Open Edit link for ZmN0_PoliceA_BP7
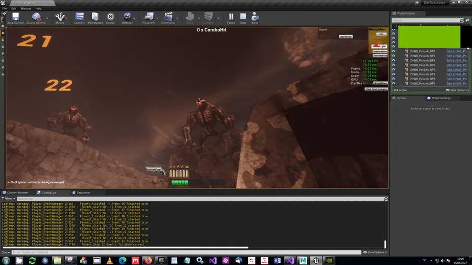472x265 pixels. (456, 74)
